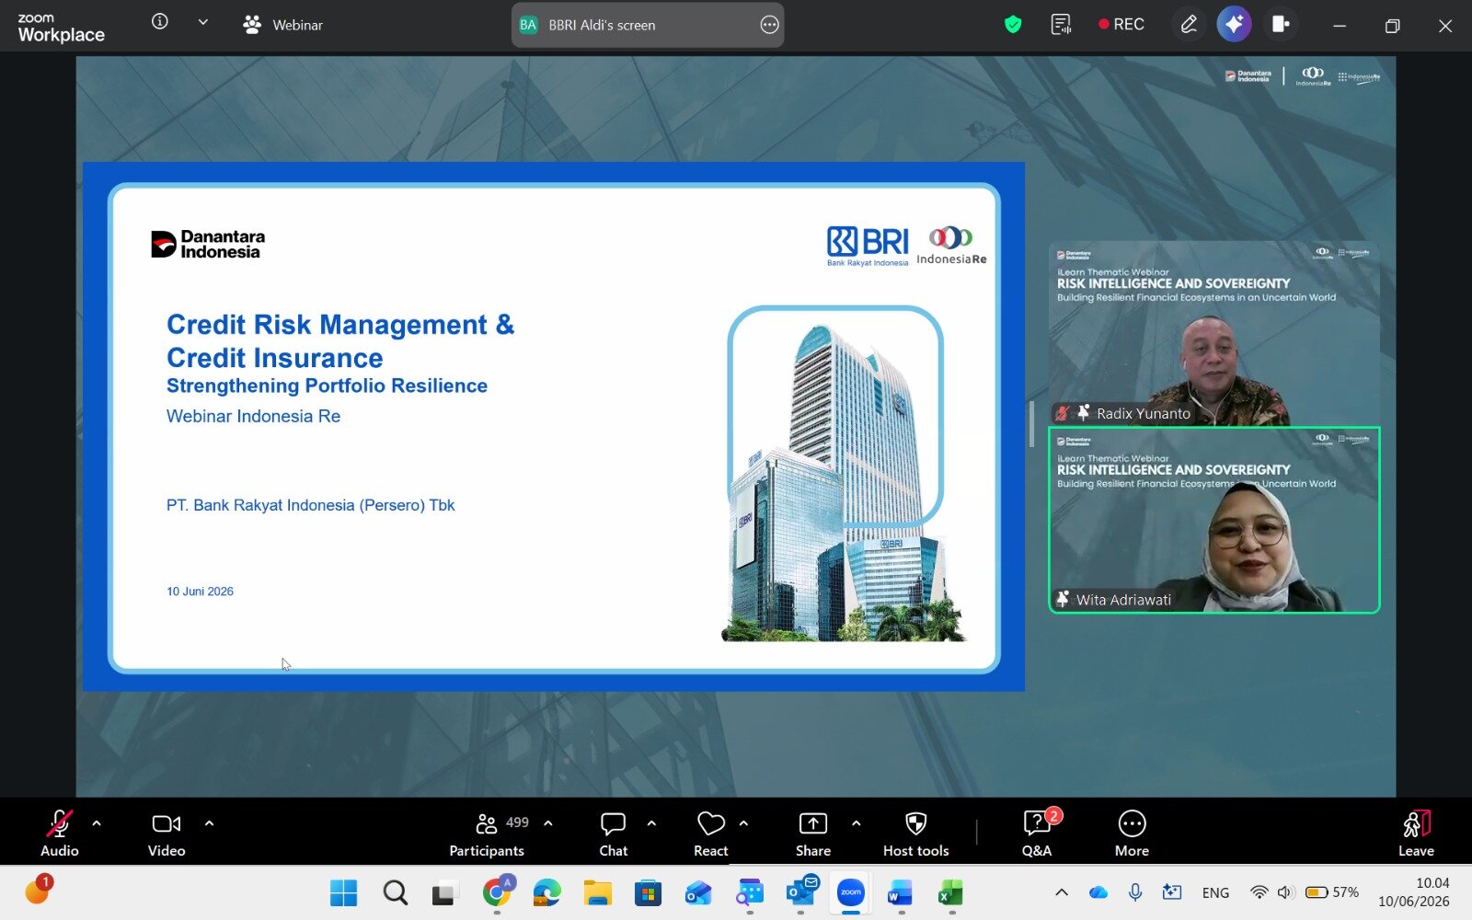
Task: Show hidden system tray icons
Action: (1062, 892)
